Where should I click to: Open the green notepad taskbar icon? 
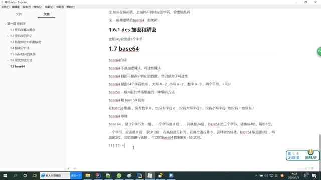click(x=108, y=175)
